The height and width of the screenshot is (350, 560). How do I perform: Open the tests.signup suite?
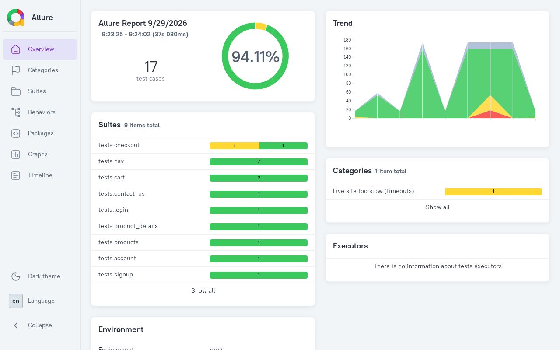pos(203,275)
